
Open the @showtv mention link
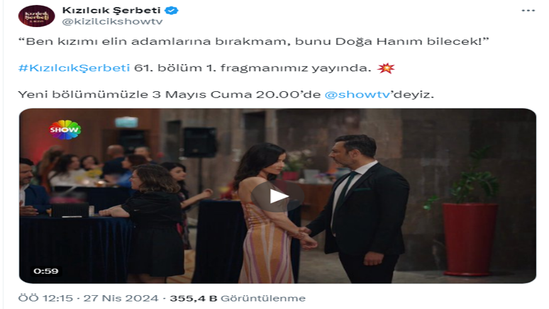[357, 94]
